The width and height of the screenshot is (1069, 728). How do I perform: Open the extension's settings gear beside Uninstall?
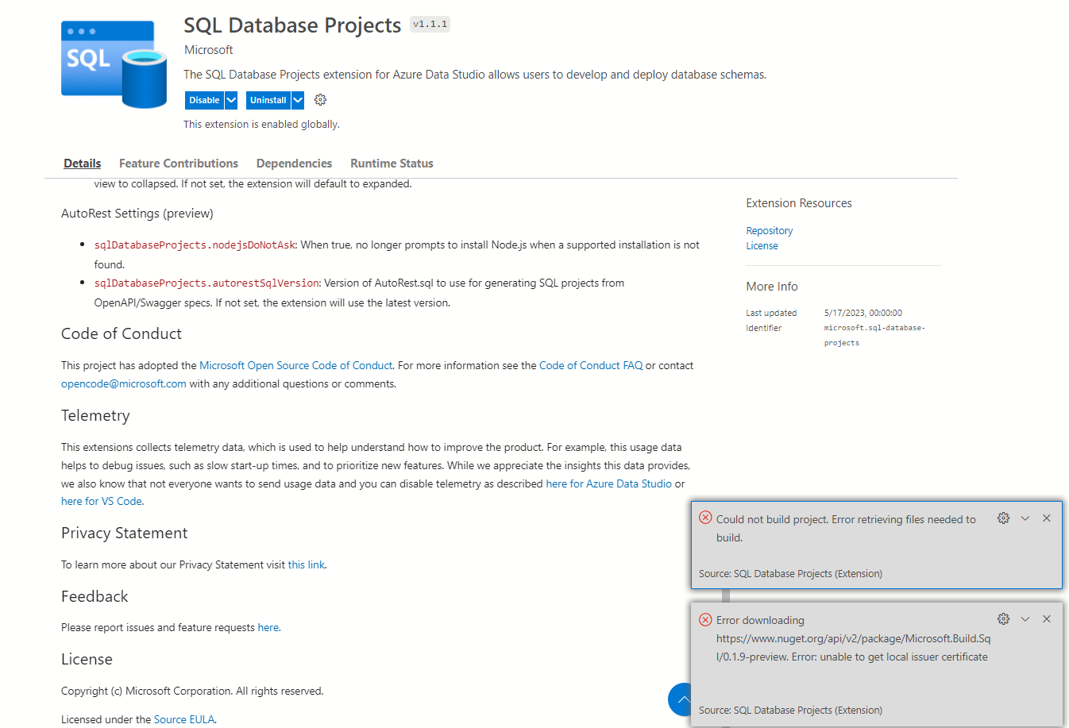tap(320, 99)
